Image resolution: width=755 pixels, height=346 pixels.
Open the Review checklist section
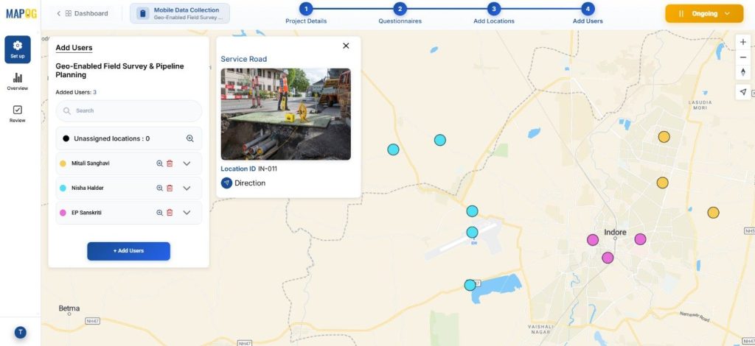(18, 114)
